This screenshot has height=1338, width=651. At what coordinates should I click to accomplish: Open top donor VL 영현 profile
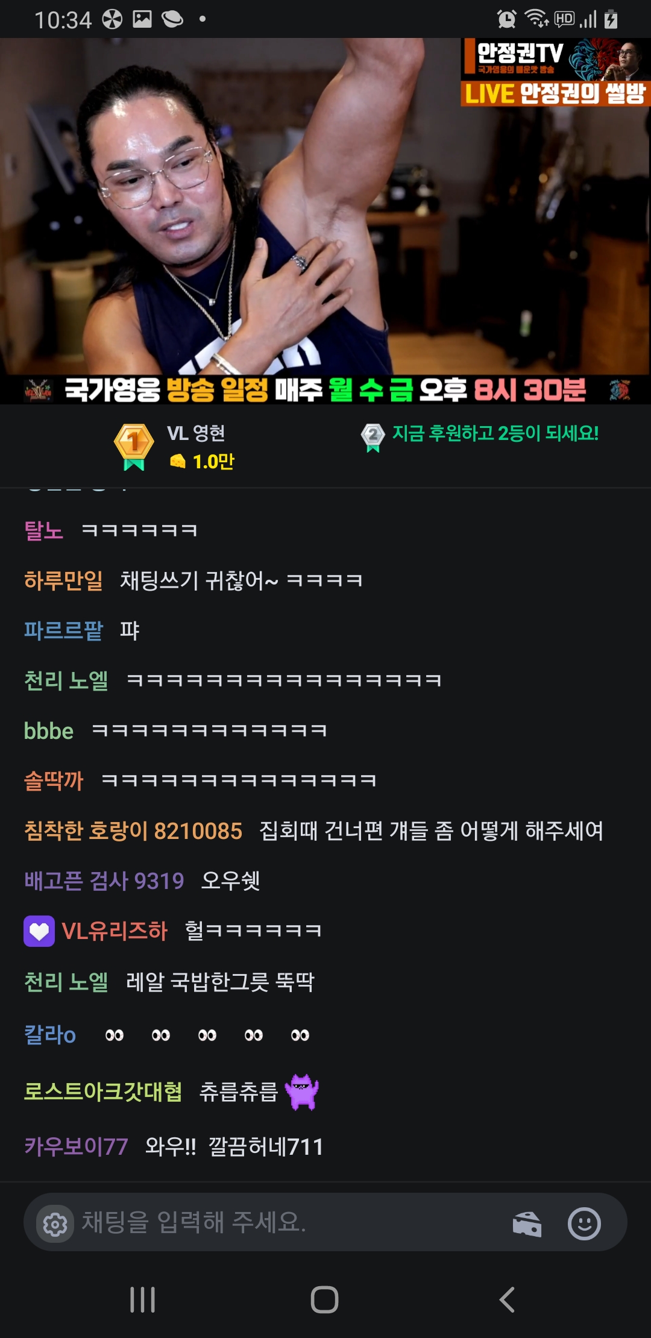tap(196, 433)
